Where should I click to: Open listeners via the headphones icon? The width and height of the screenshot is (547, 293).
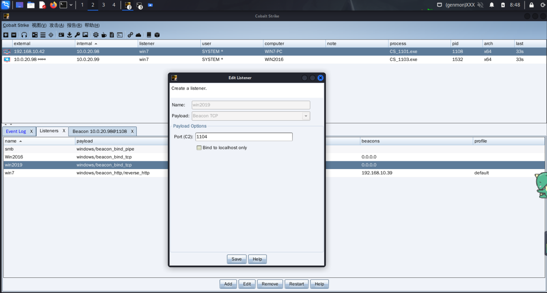[x=24, y=35]
